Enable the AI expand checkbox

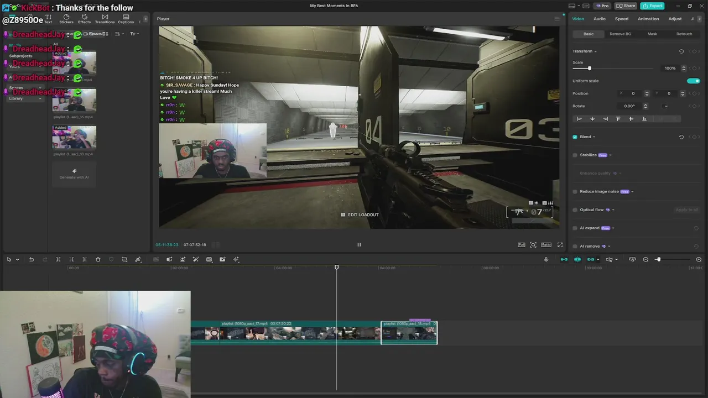(575, 228)
